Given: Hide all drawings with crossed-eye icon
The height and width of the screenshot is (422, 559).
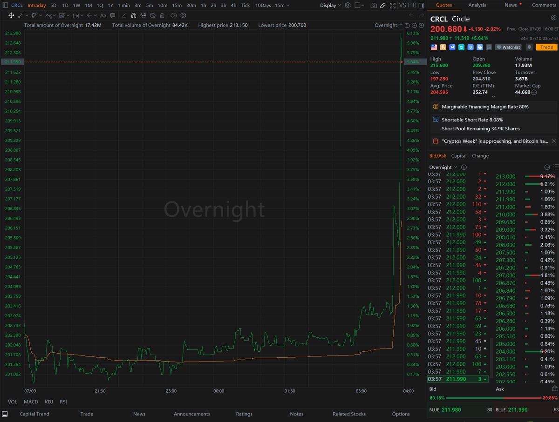Looking at the screenshot, I should coord(152,15).
